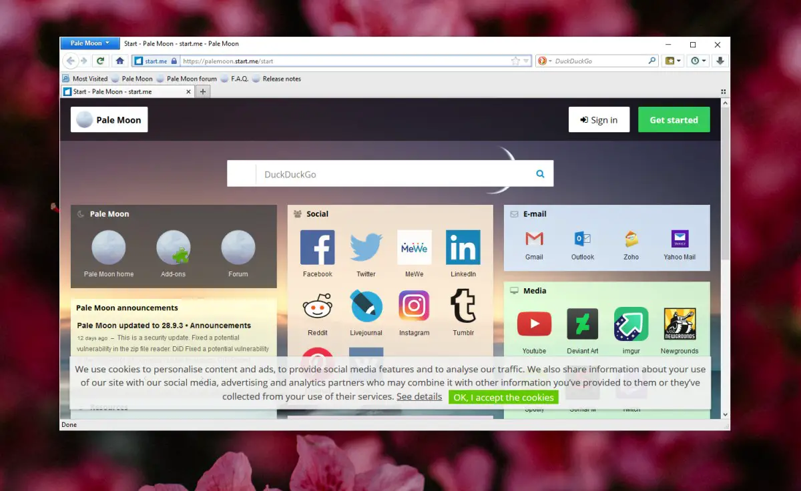
Task: Click the page DuckDuckGo search field
Action: (390, 174)
